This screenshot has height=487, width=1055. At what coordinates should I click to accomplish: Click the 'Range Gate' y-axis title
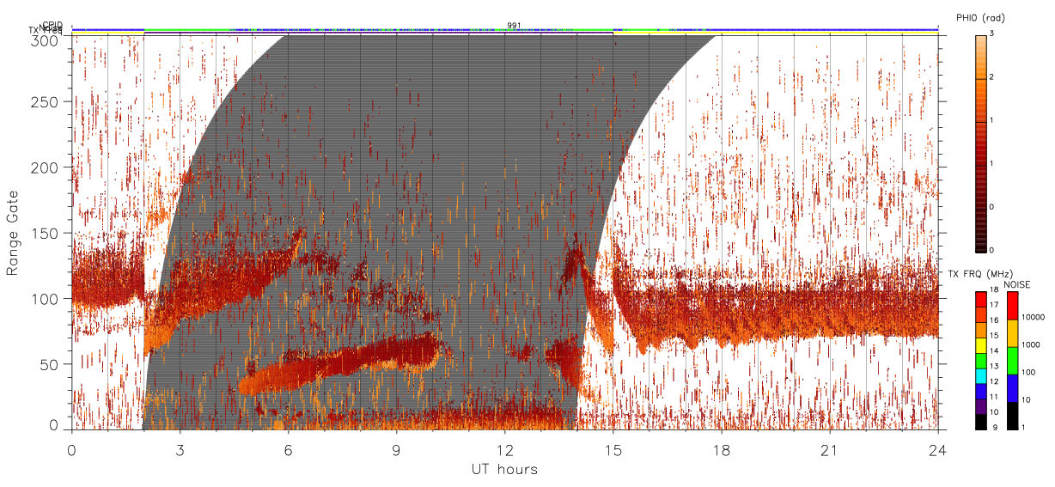coord(13,233)
